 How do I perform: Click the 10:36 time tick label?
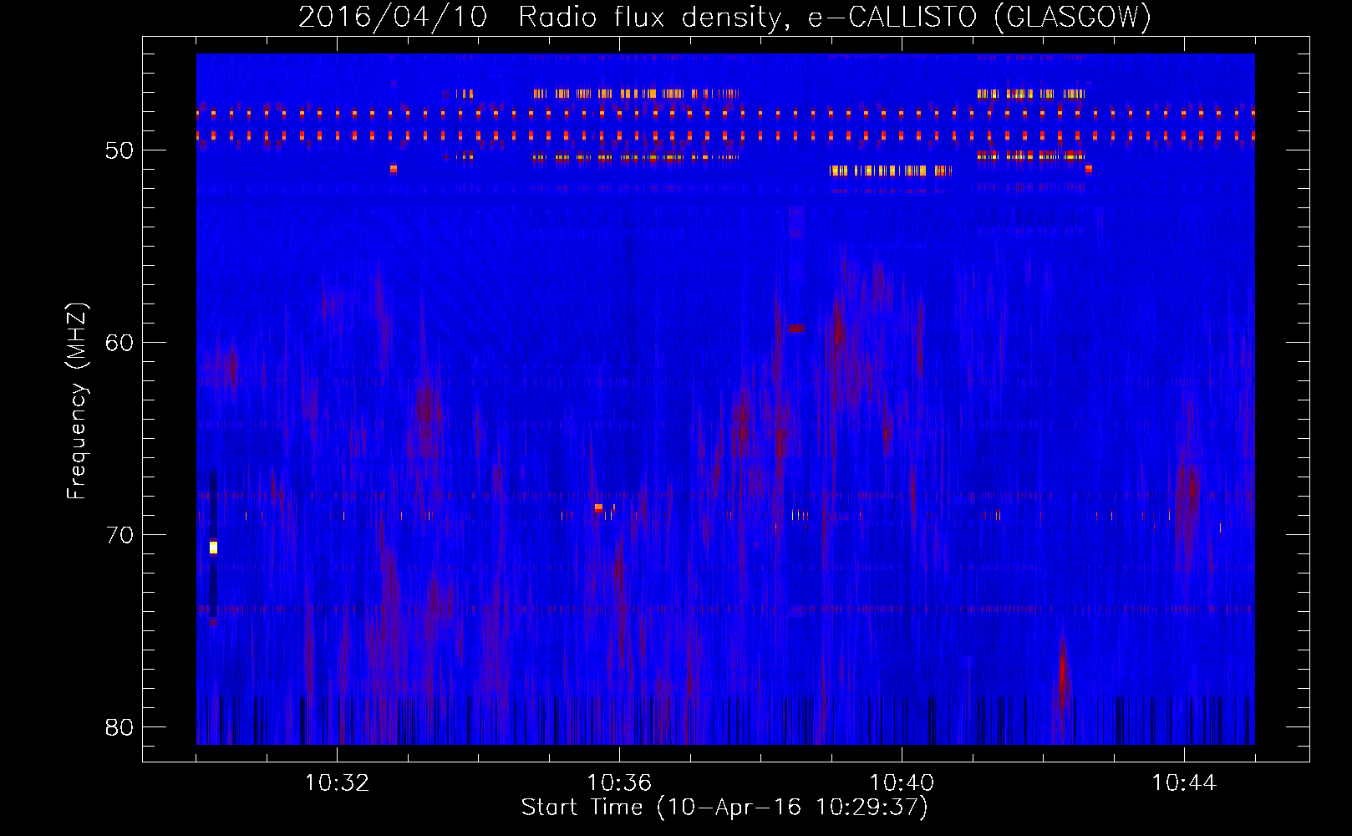(619, 783)
